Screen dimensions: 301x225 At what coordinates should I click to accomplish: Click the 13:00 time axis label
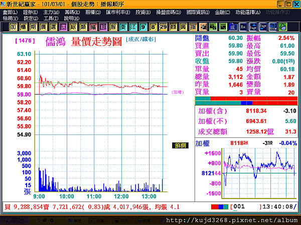(149, 196)
